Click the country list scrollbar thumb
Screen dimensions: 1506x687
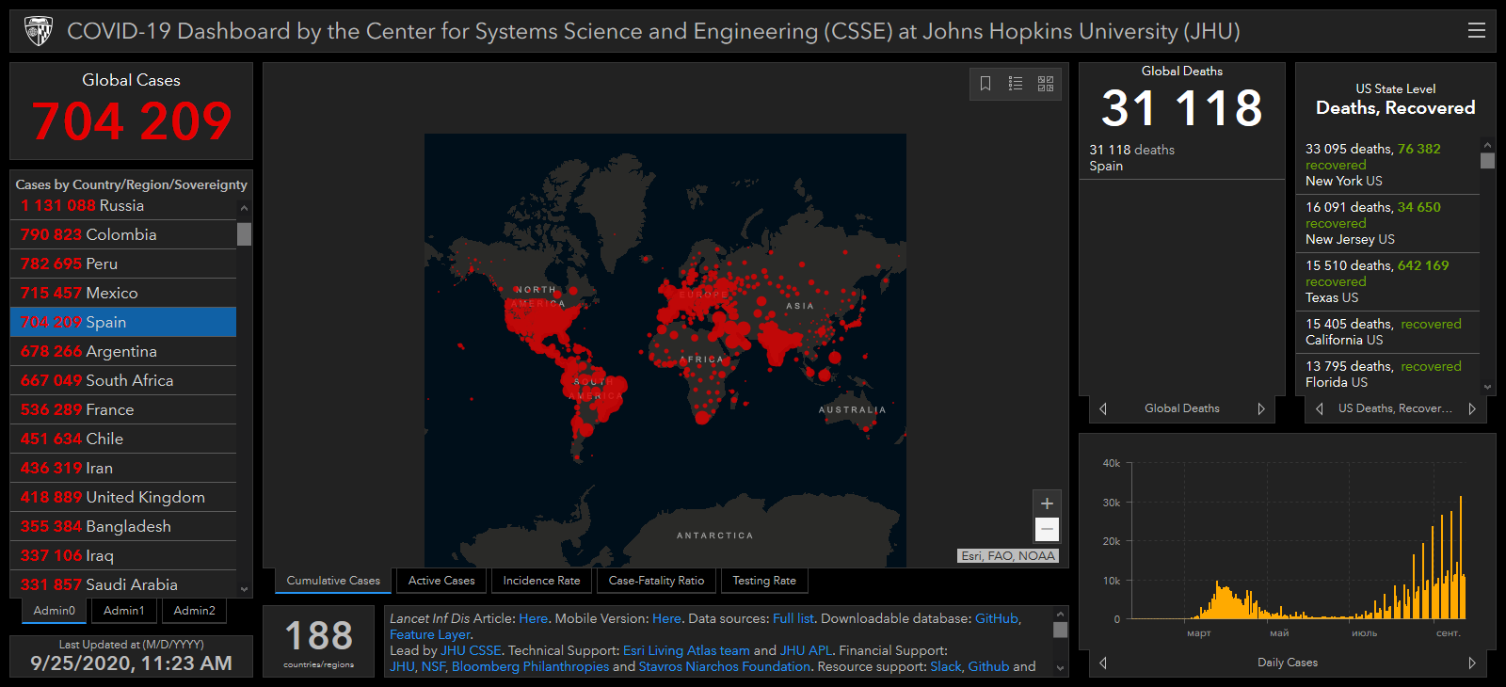pos(245,233)
